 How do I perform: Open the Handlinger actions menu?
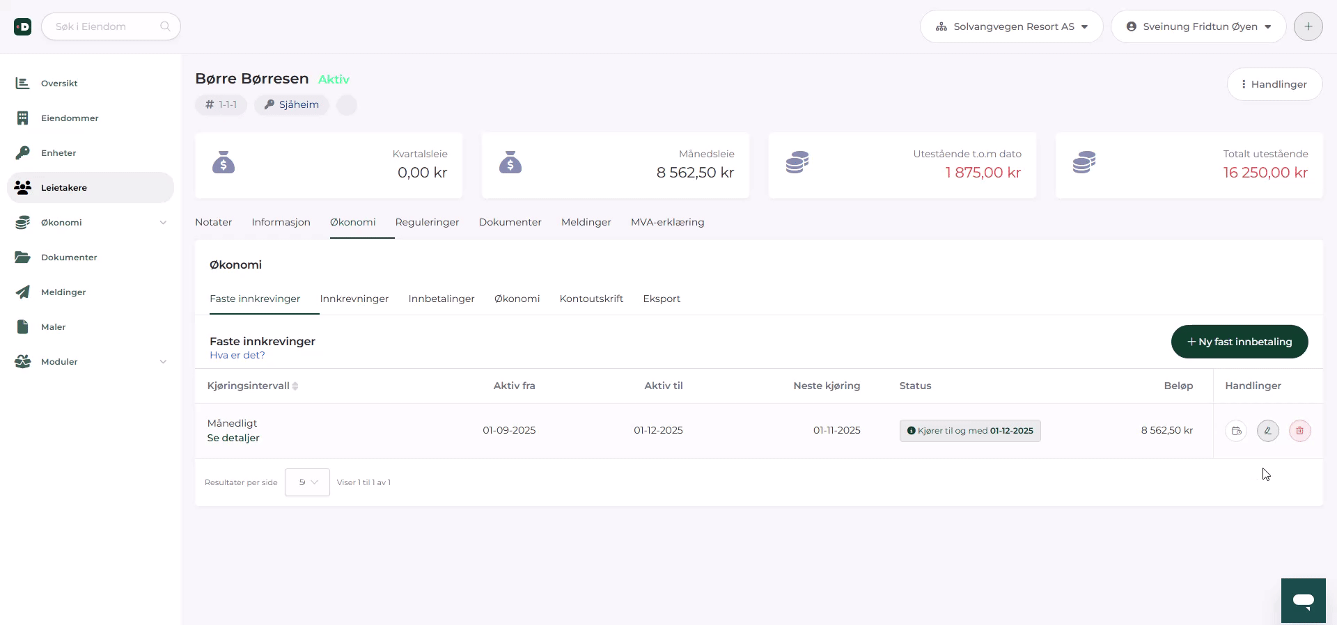pos(1274,84)
